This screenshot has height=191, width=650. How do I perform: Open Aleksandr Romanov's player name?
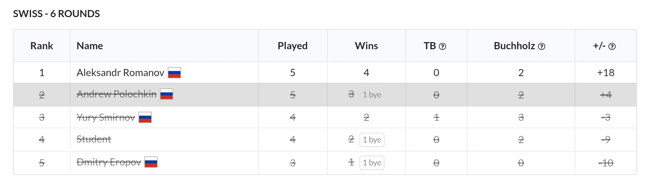120,73
